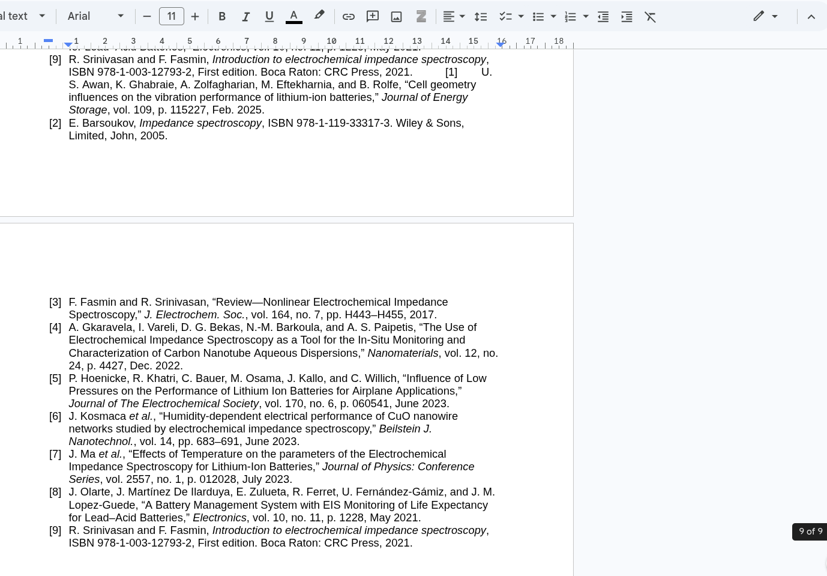Click the '9 of 9' page indicator

point(810,532)
